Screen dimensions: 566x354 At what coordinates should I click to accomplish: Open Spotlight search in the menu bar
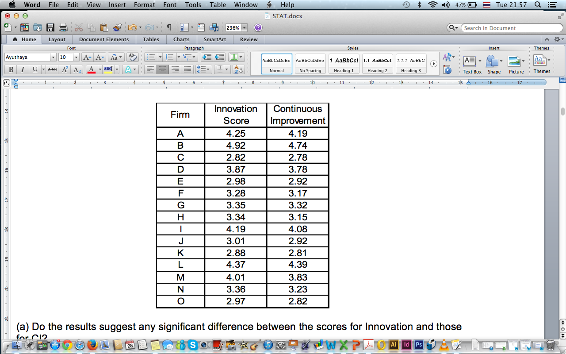point(538,5)
